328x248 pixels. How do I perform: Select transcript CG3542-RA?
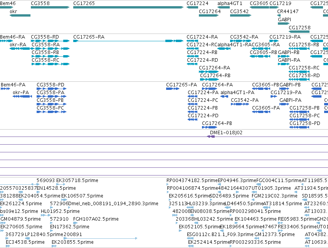[x=244, y=37]
